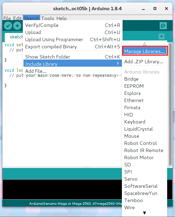Select Export compiled Binary
This screenshot has height=217, width=175.
pyautogui.click(x=73, y=47)
